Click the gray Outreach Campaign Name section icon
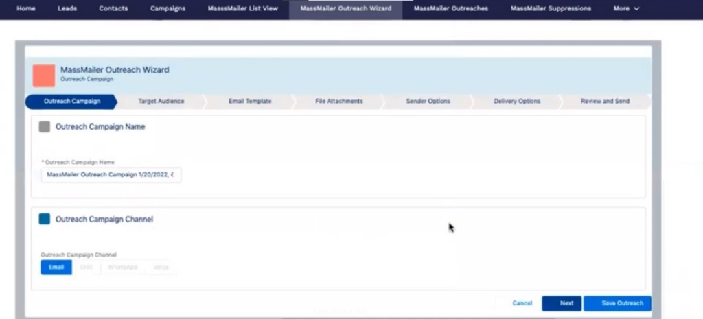 click(45, 127)
